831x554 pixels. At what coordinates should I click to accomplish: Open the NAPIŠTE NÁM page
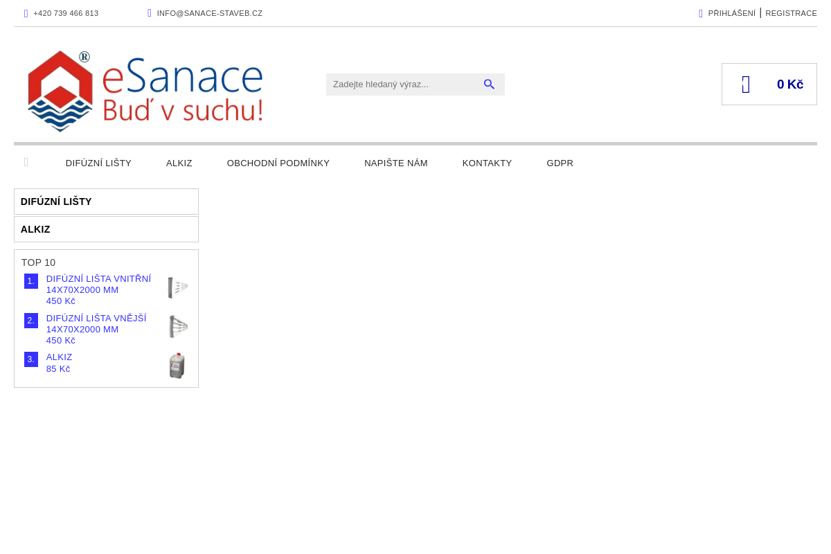pos(396,163)
